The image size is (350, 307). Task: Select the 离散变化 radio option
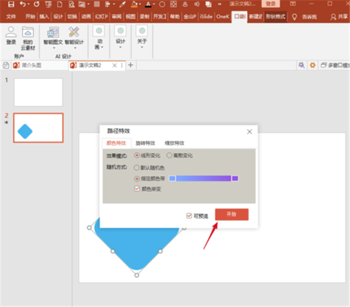click(170, 156)
